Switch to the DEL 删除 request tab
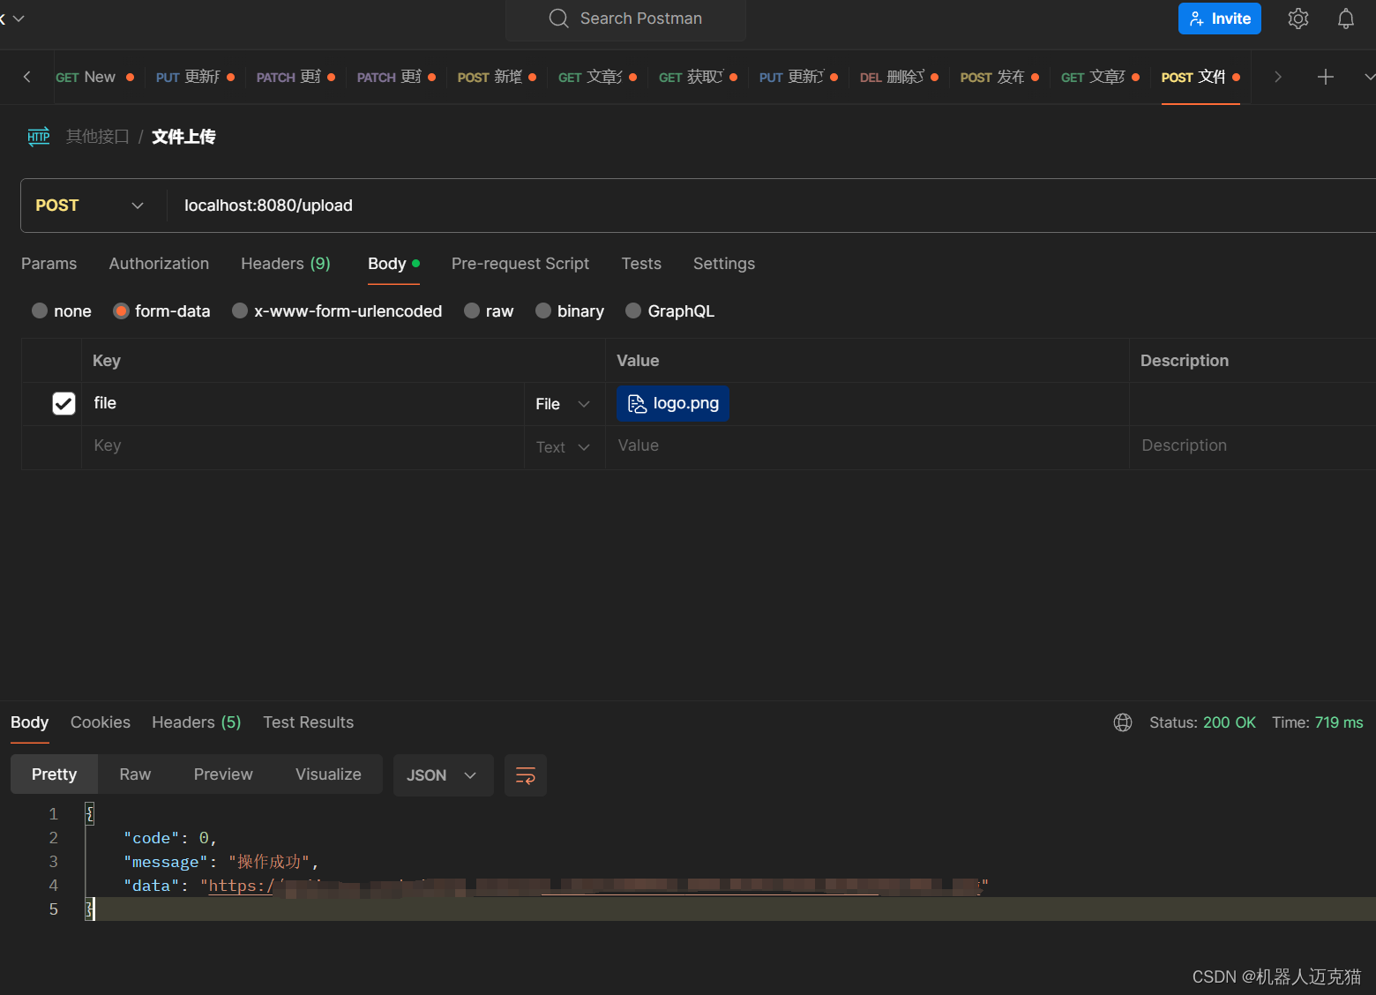Image resolution: width=1376 pixels, height=995 pixels. (899, 77)
